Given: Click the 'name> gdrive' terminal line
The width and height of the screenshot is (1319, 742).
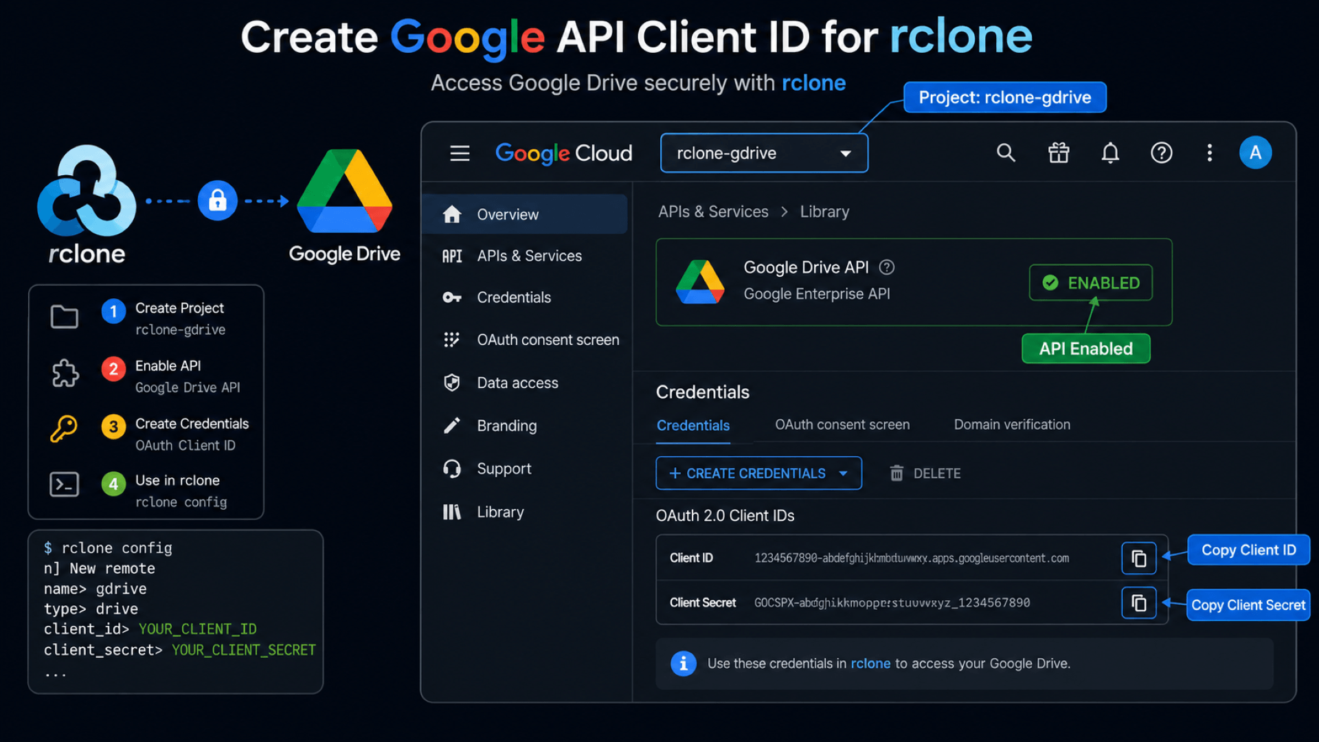Looking at the screenshot, I should coord(95,589).
